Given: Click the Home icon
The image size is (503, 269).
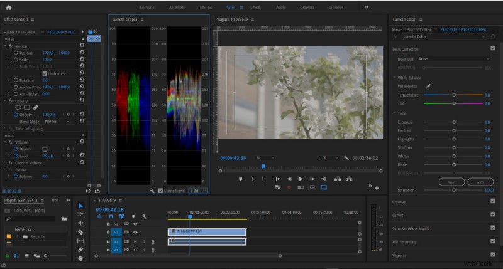Looking at the screenshot, I should pos(9,7).
